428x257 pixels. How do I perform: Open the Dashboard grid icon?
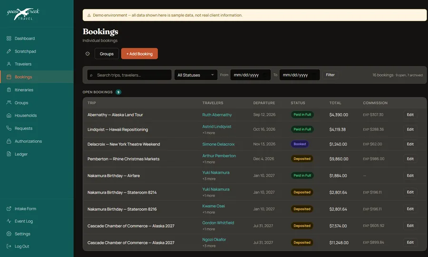tap(9, 39)
